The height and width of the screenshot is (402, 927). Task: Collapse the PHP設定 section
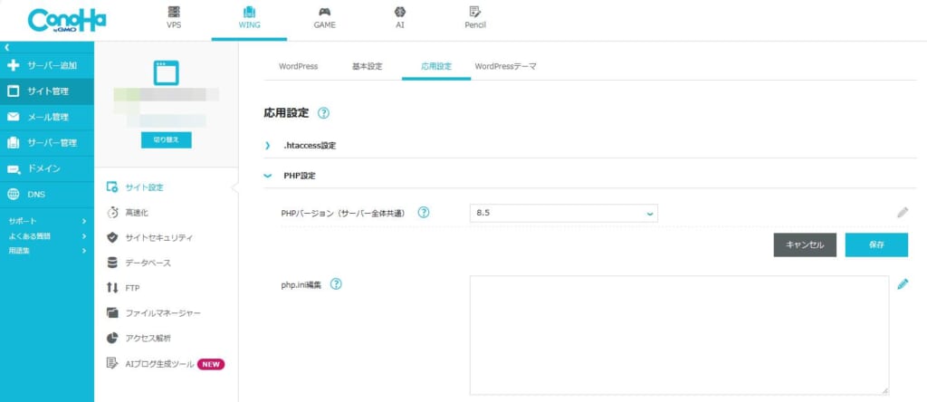[268, 176]
